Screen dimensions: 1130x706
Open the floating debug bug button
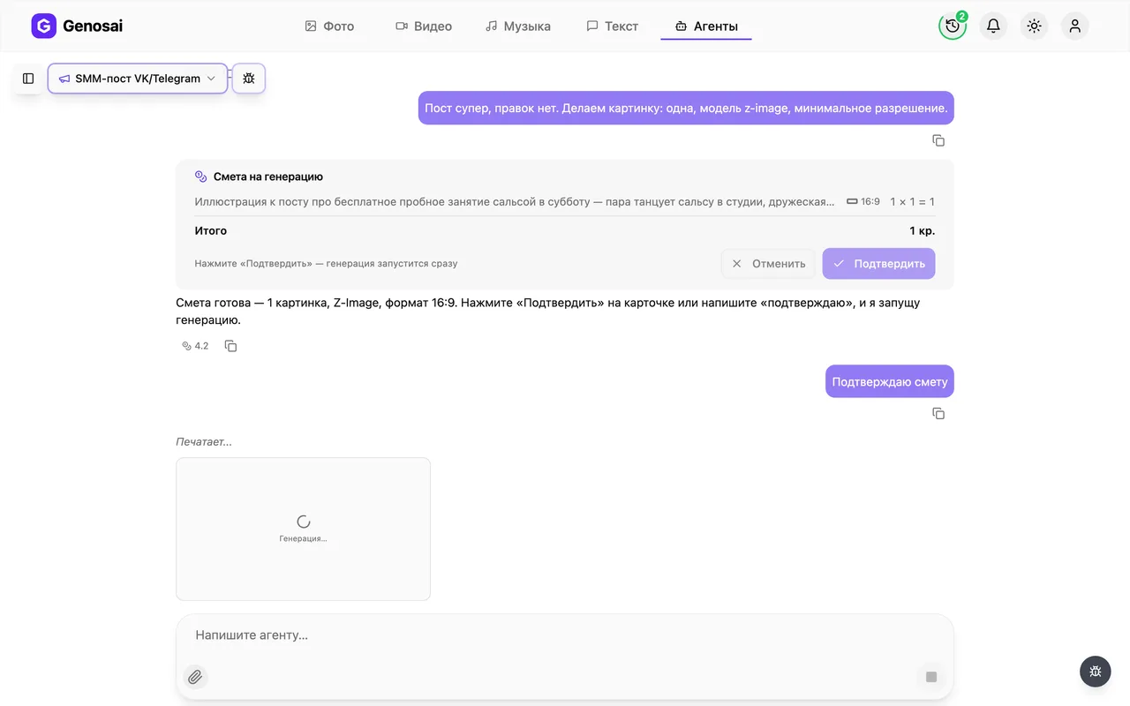1095,672
